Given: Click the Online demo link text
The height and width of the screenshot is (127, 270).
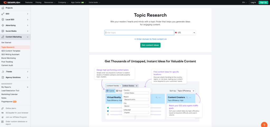Looking at the screenshot, I should pos(11,109).
